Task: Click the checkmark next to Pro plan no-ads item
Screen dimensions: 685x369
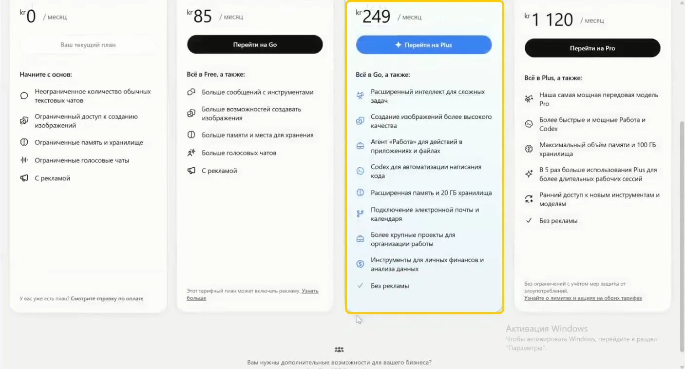Action: point(529,221)
